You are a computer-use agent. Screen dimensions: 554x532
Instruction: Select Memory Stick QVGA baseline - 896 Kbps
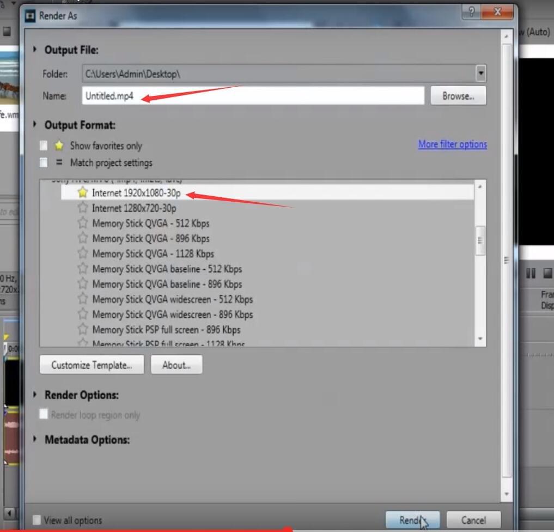(x=167, y=284)
